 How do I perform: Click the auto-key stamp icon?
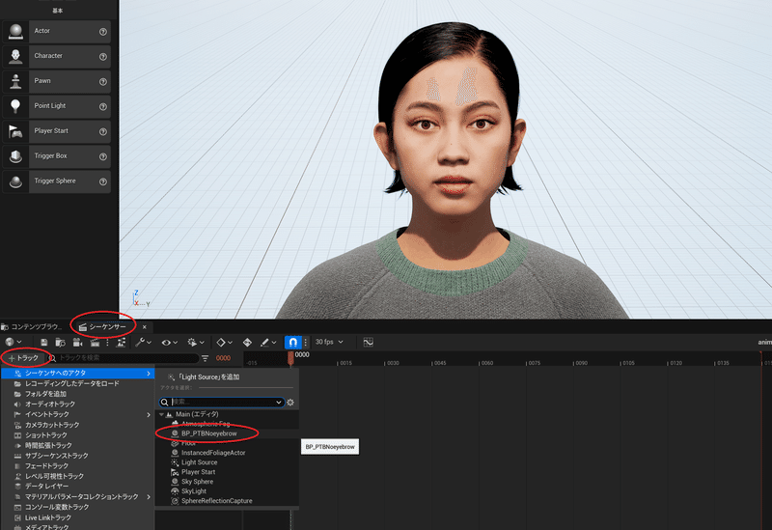247,342
